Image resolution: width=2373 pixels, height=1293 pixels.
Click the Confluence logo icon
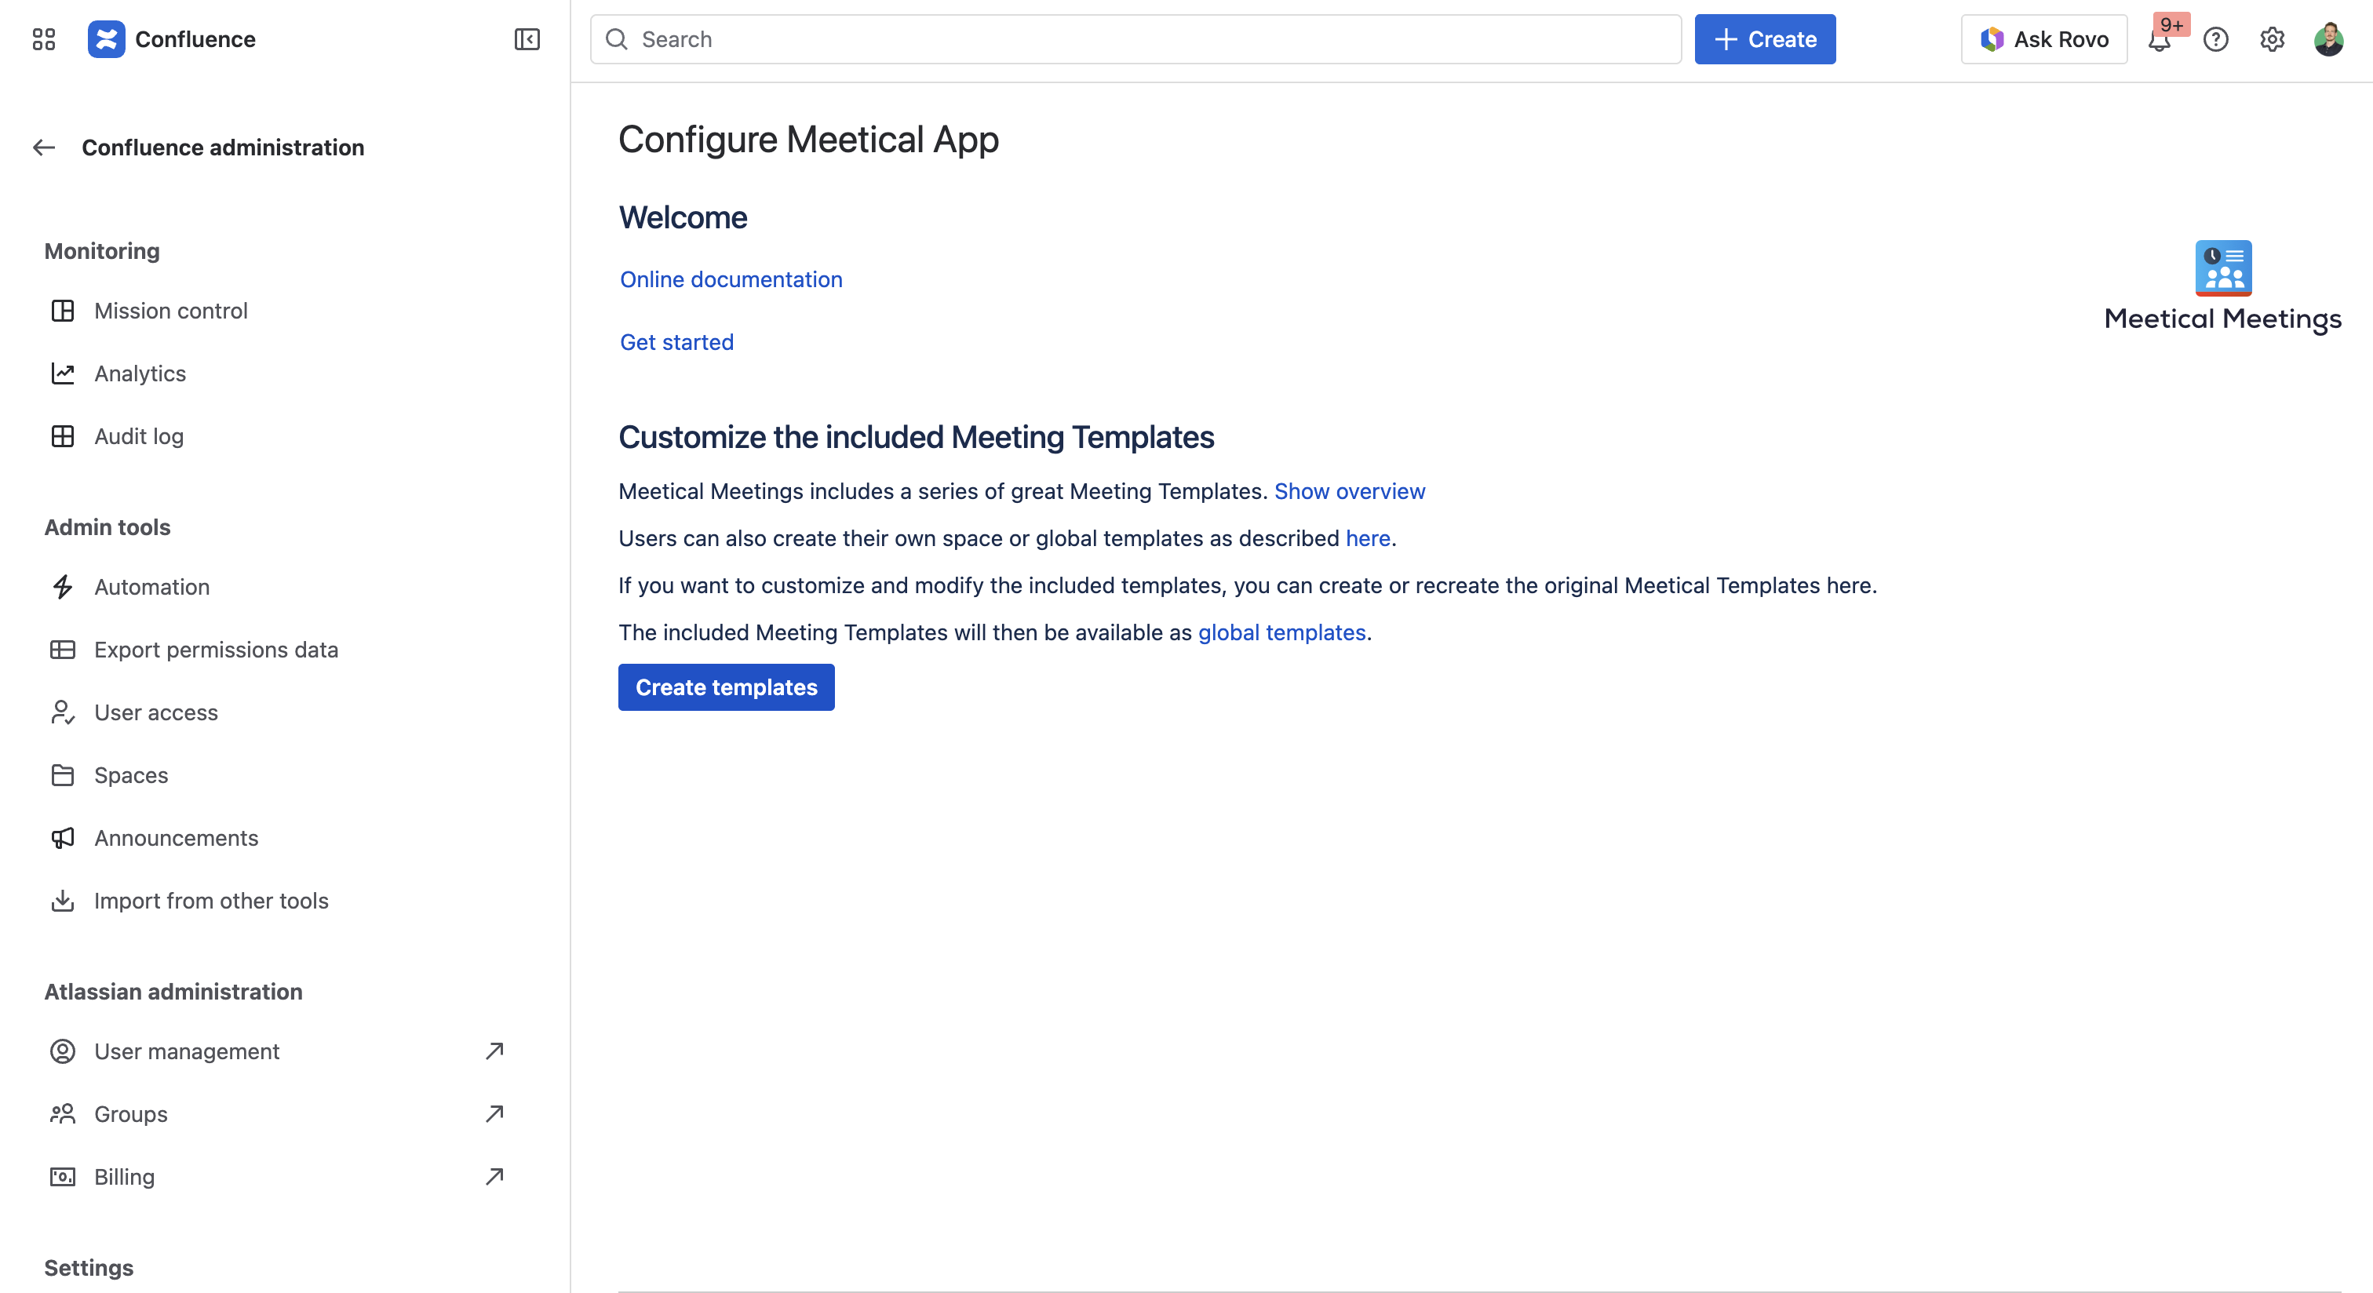(x=106, y=38)
